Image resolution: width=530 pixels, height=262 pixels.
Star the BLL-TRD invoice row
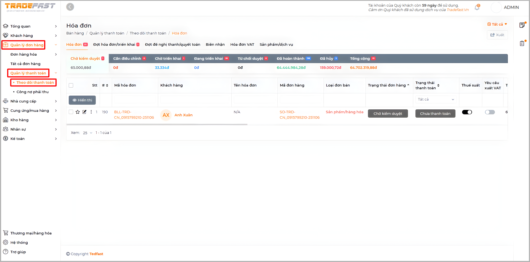coord(78,112)
